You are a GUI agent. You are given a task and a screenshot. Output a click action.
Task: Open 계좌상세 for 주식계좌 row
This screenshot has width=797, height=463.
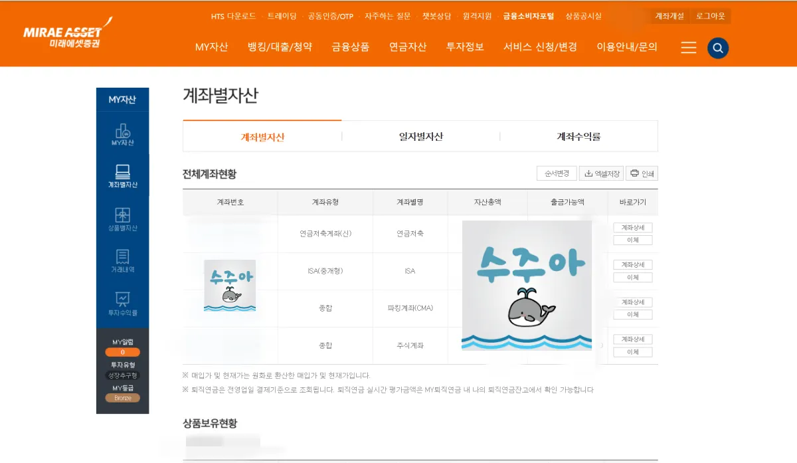(x=633, y=339)
